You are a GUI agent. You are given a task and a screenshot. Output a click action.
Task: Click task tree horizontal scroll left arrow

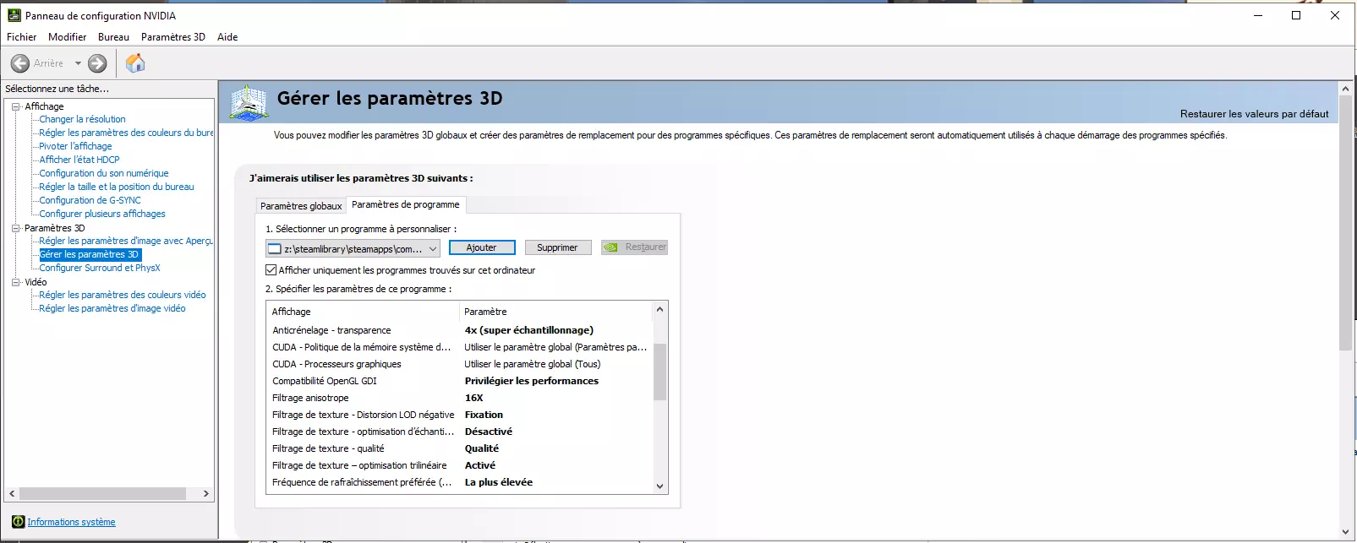12,494
